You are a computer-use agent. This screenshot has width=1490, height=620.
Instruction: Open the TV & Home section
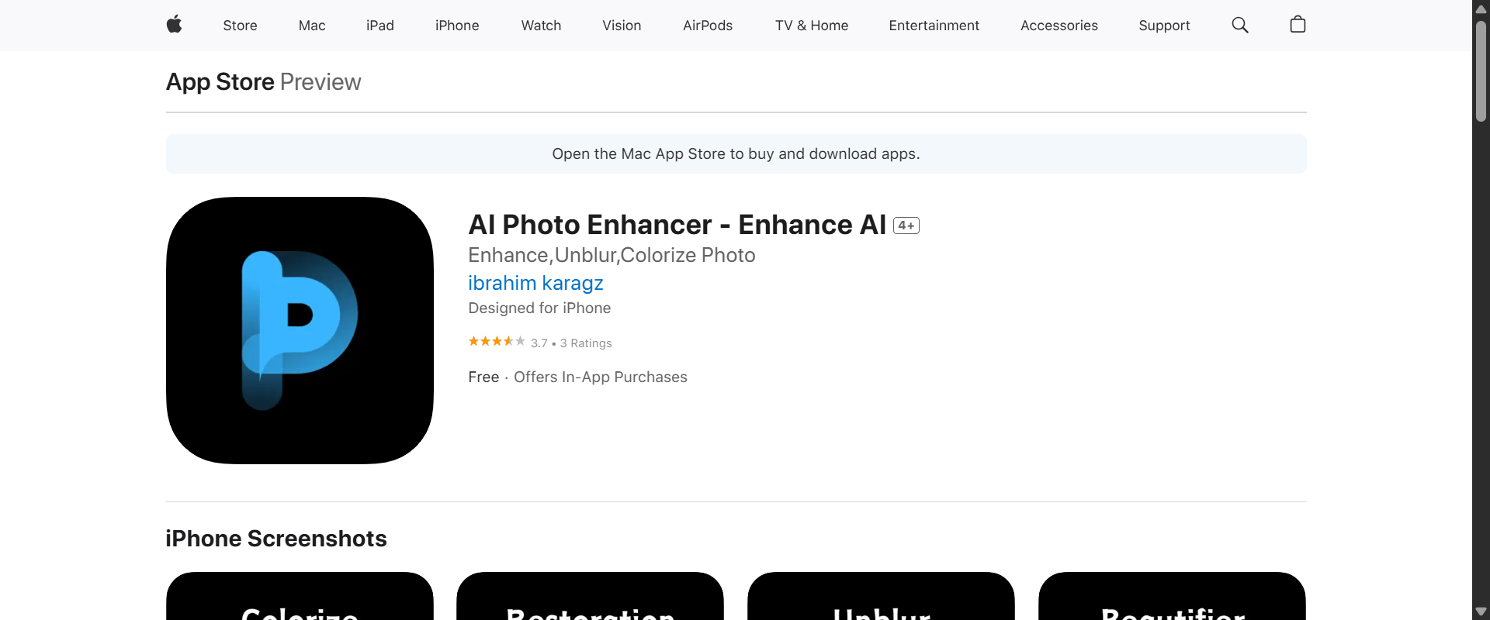[x=811, y=25]
